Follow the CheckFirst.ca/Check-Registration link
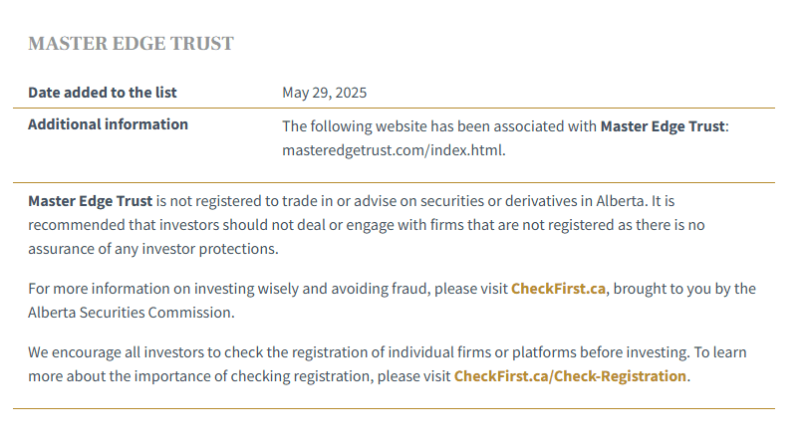The width and height of the screenshot is (807, 445). click(x=570, y=376)
